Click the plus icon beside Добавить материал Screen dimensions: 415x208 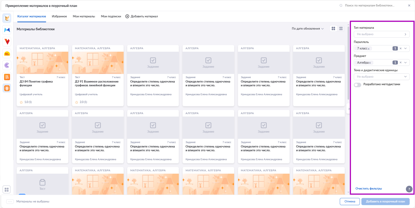pos(127,16)
